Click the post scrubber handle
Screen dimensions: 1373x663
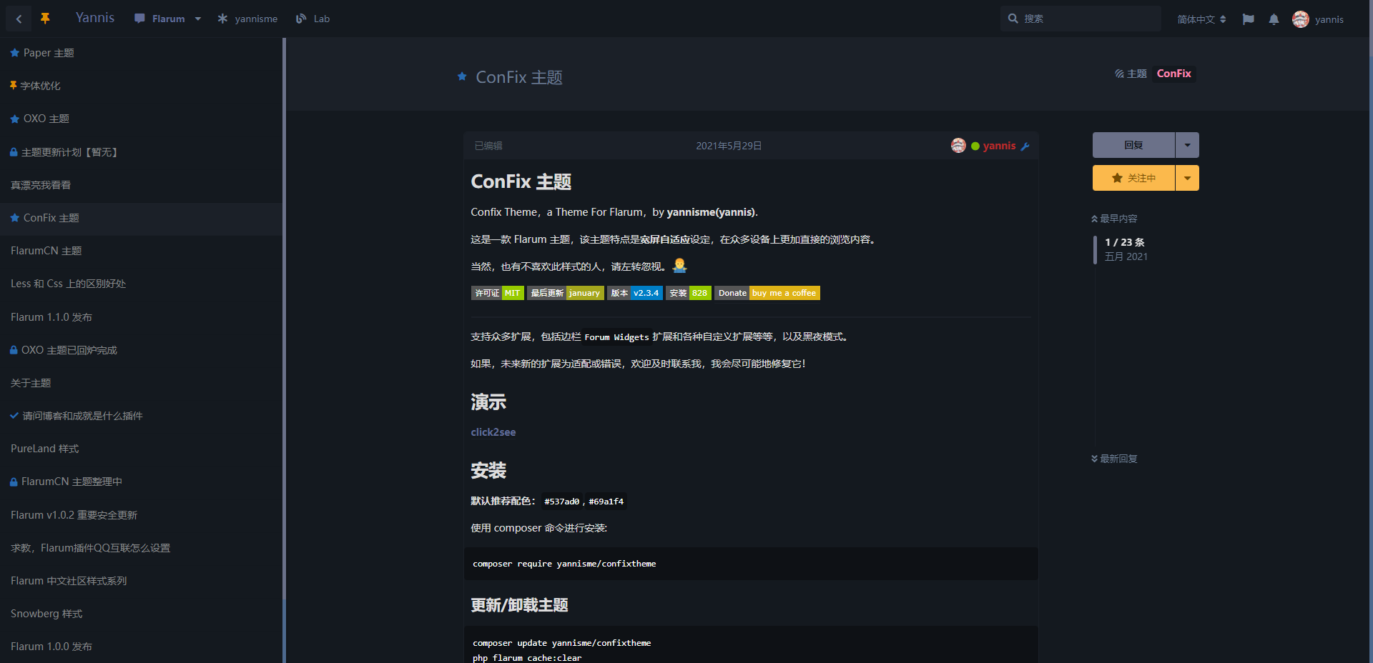(1095, 249)
